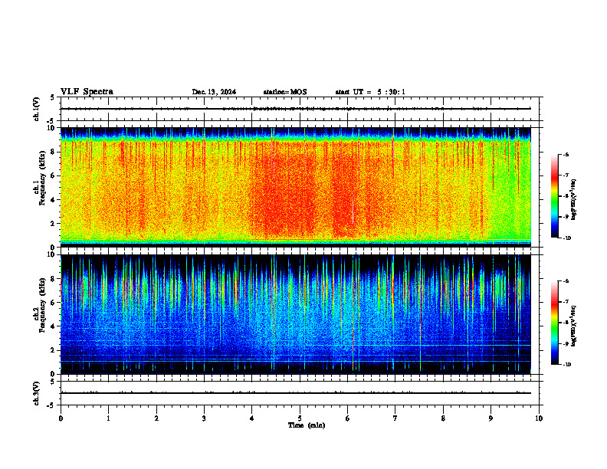Viewport: 607px width, 469px height.
Task: Click the "-10" label on ch.1 colorbar
Action: click(x=566, y=238)
